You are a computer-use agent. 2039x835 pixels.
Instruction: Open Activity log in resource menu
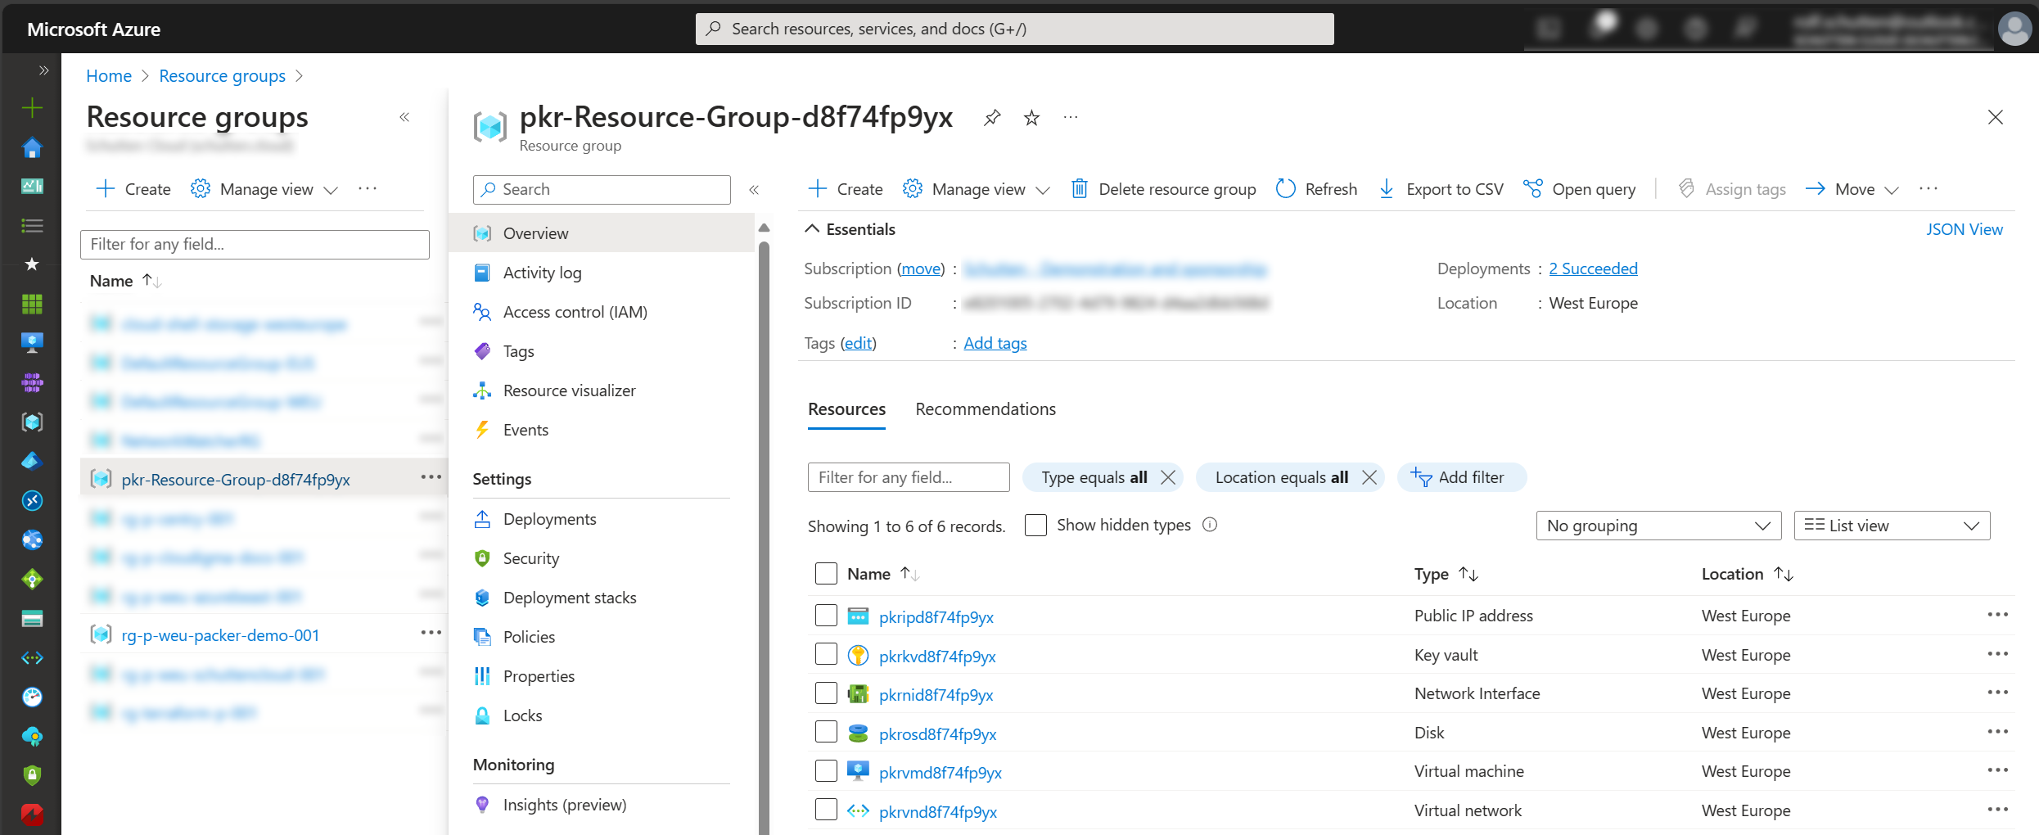[542, 273]
